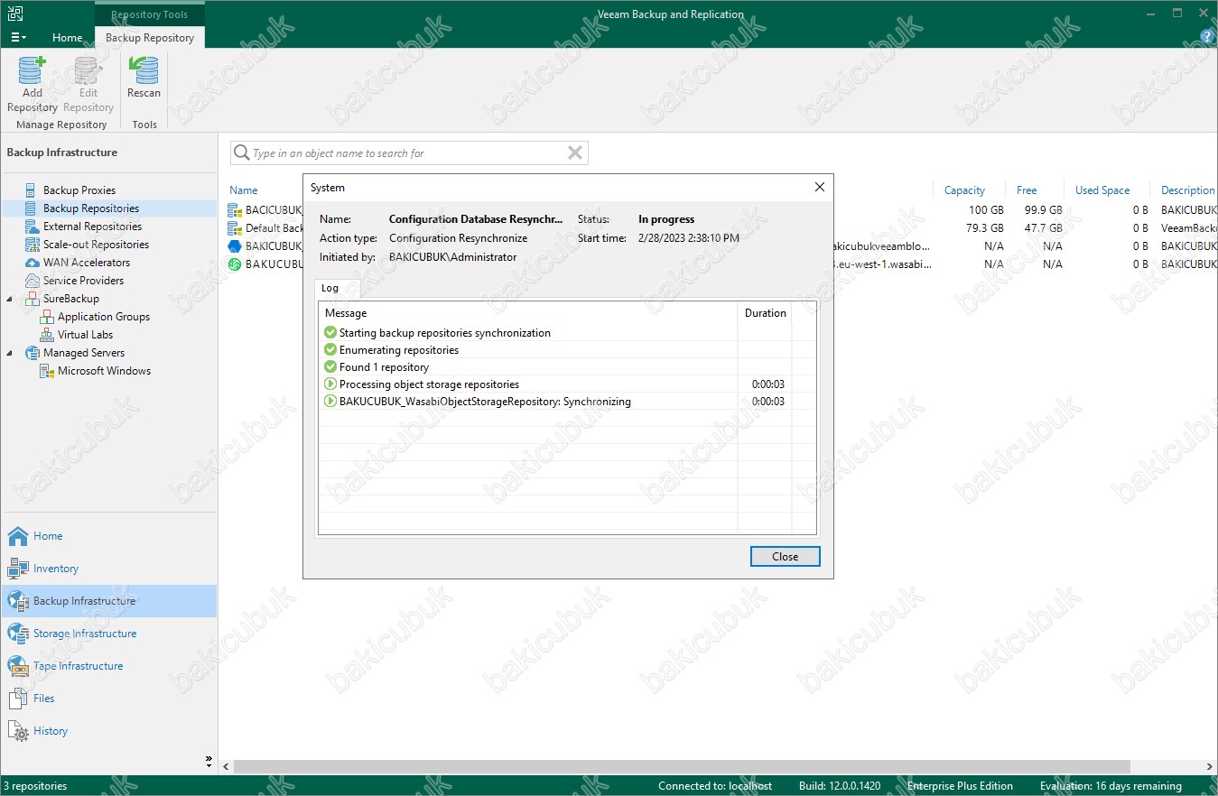The width and height of the screenshot is (1218, 796).
Task: Click the WAN Accelerators tree icon
Action: (x=33, y=263)
